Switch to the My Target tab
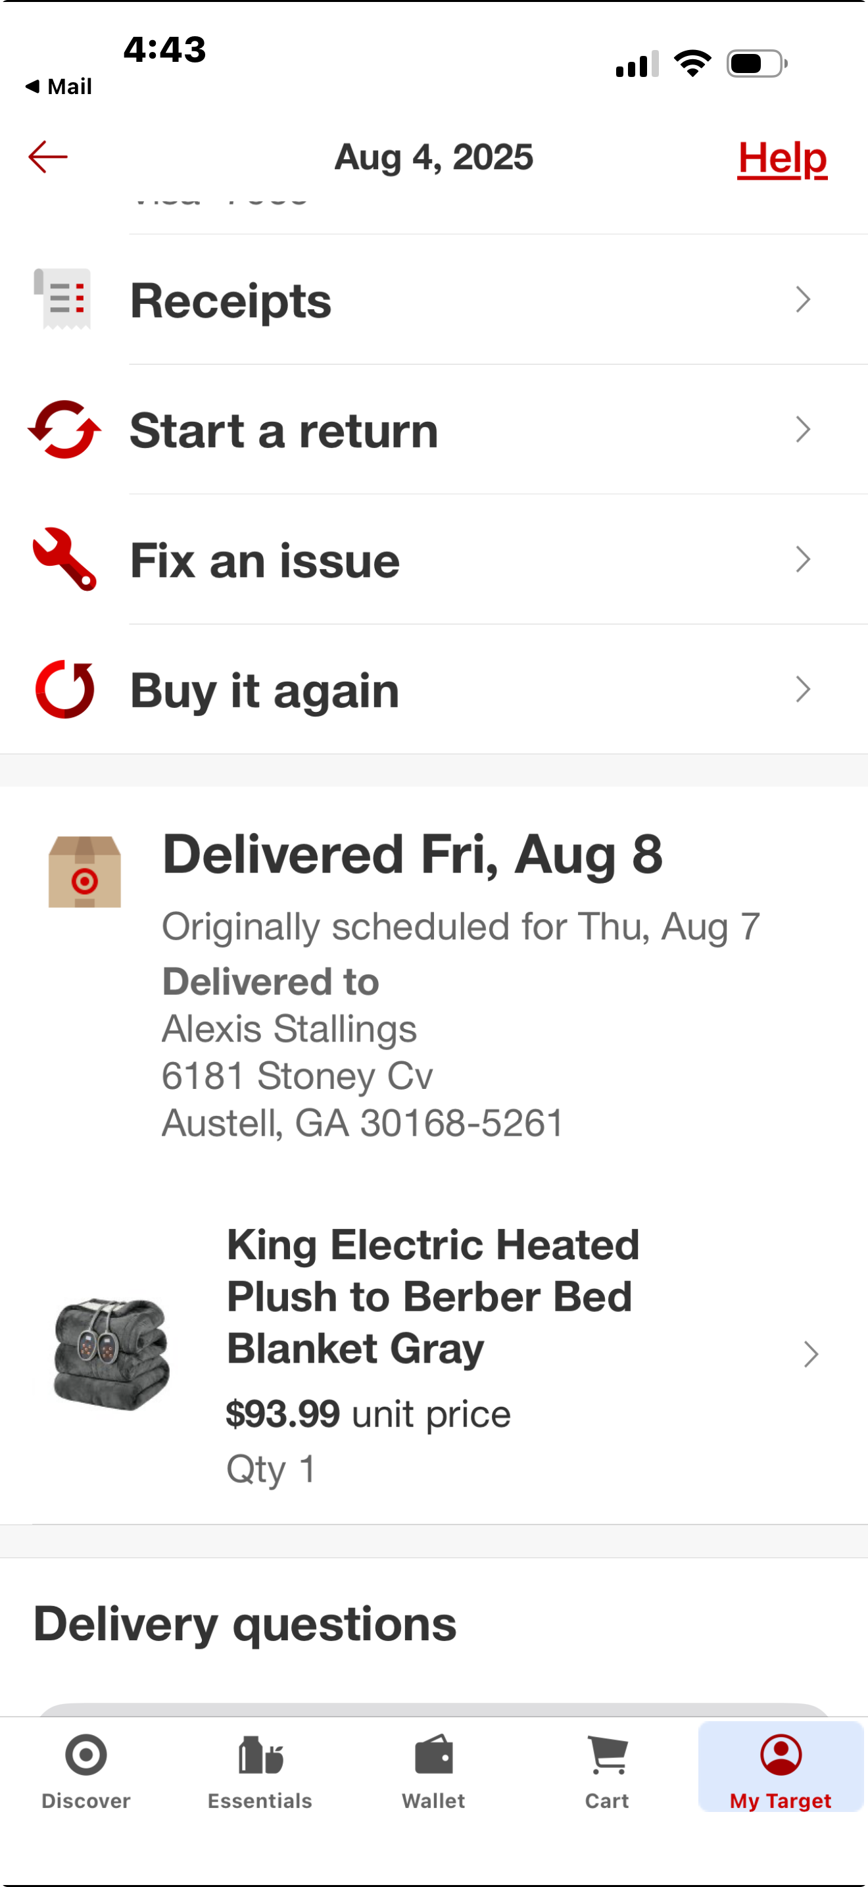This screenshot has height=1887, width=868. click(781, 1768)
